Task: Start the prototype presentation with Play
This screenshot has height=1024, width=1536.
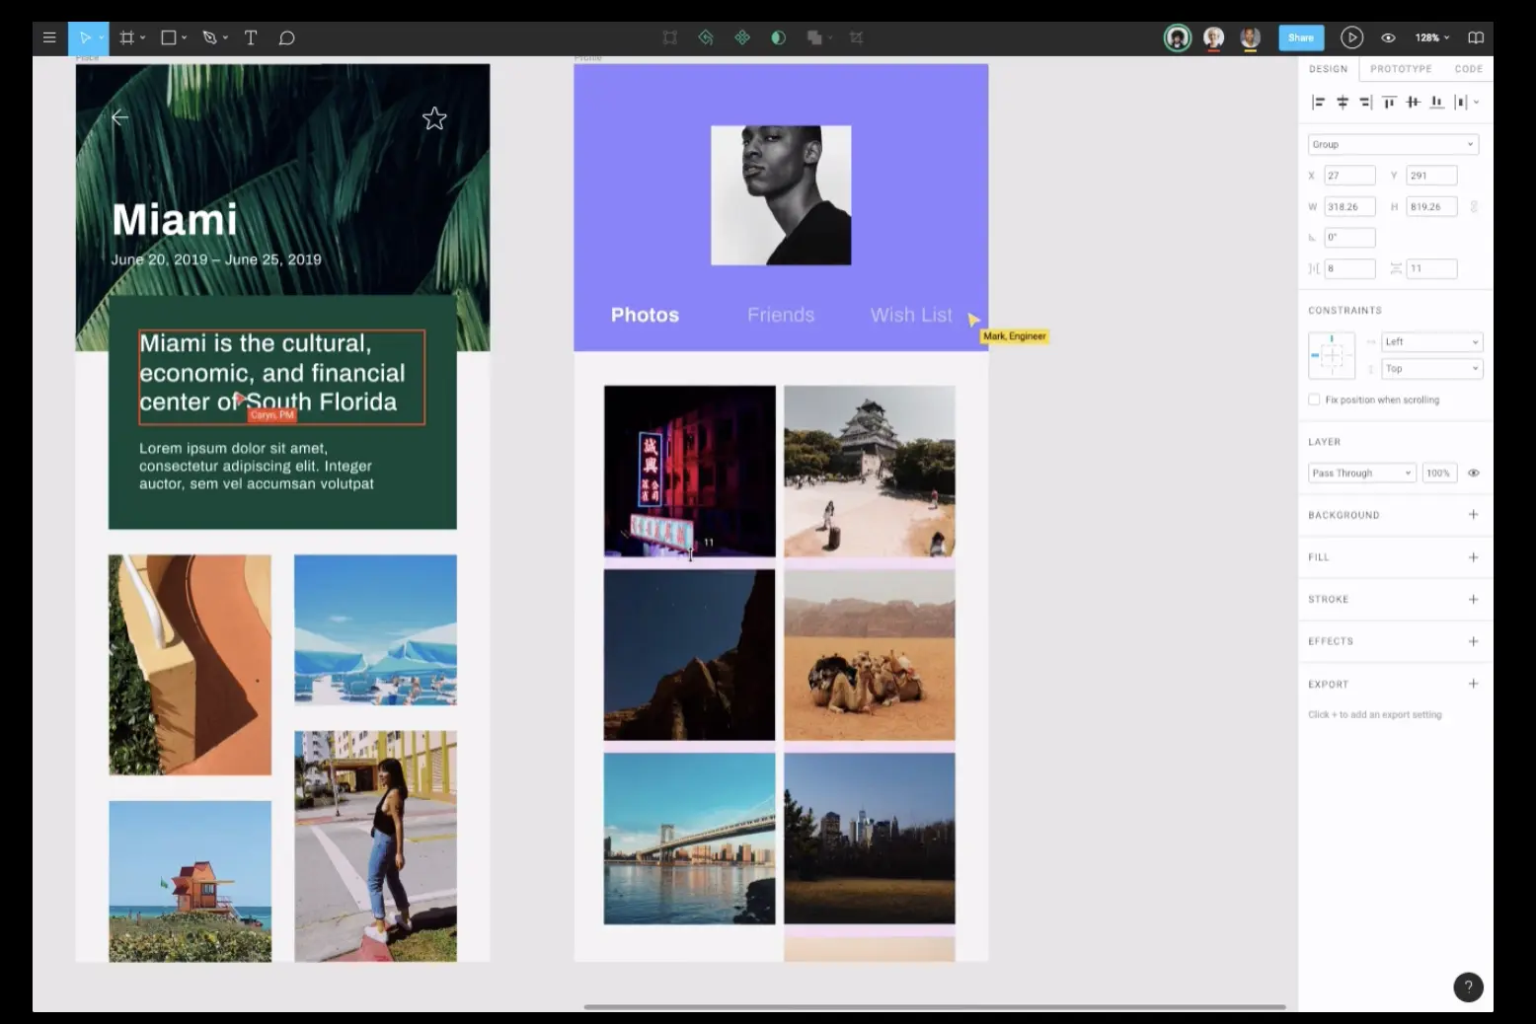Action: click(x=1351, y=38)
